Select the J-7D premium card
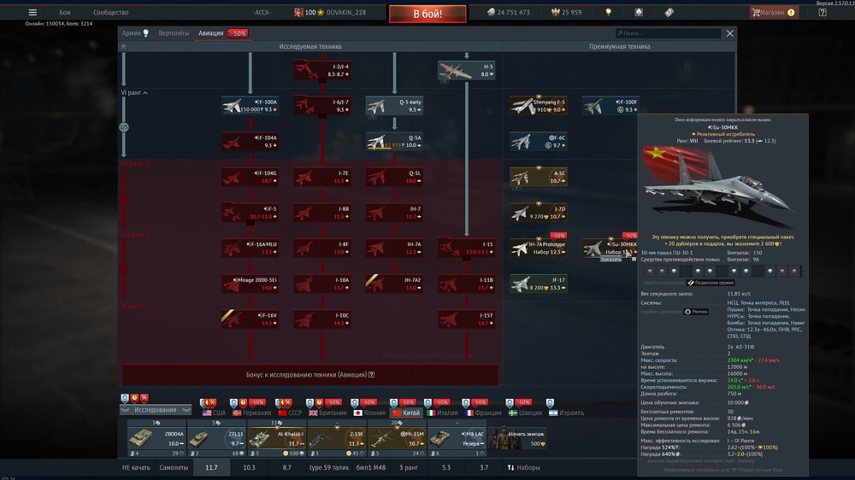 click(538, 213)
